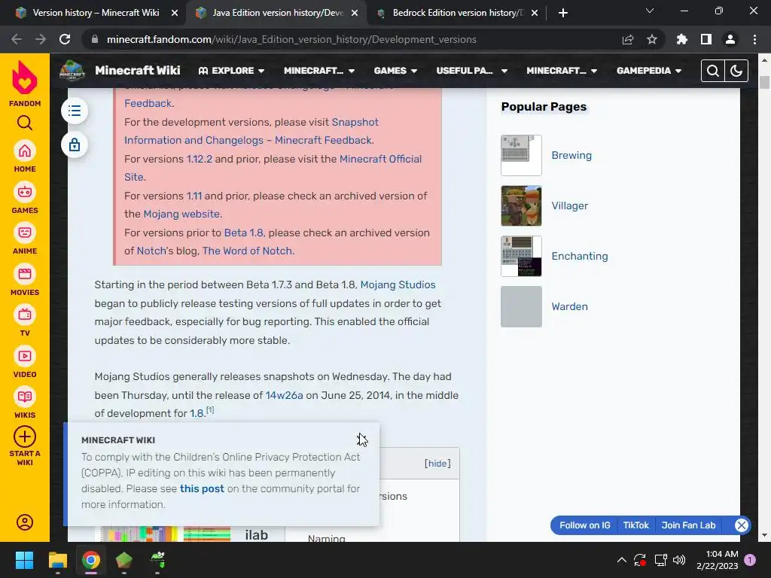Screen dimensions: 771x578
Task: Click Follow on IG button
Action: point(584,525)
